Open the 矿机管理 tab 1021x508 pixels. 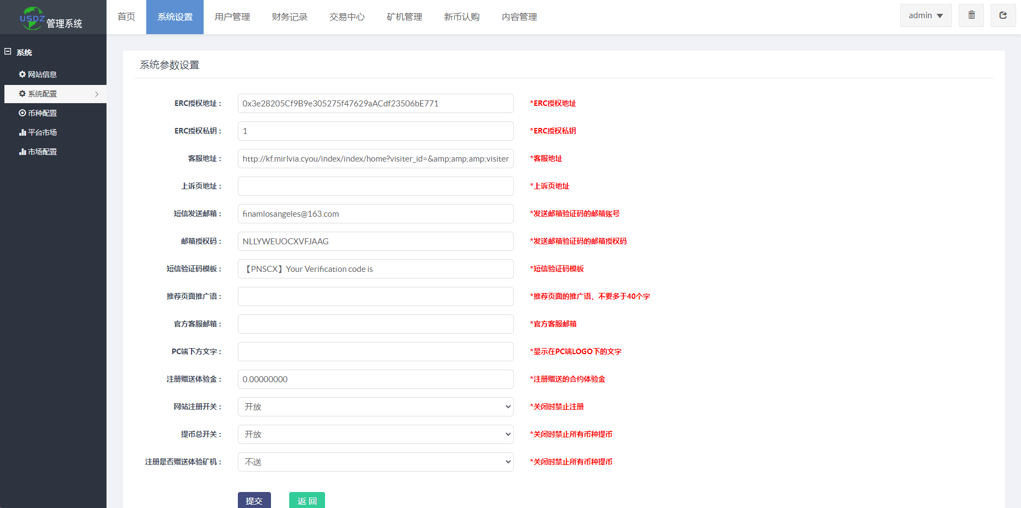[405, 17]
